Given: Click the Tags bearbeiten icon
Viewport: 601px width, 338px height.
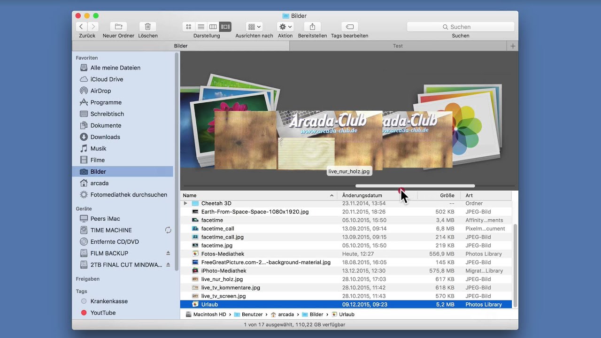Looking at the screenshot, I should pos(349,27).
